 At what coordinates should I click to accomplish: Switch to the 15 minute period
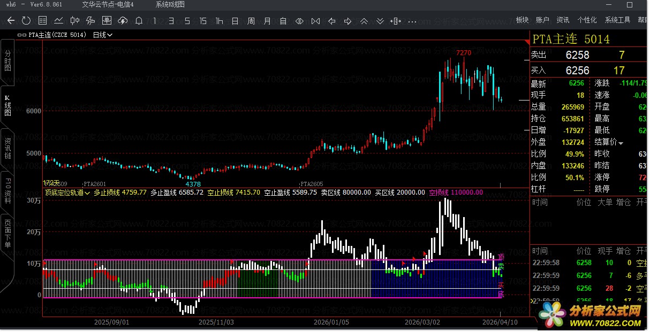pyautogui.click(x=203, y=21)
